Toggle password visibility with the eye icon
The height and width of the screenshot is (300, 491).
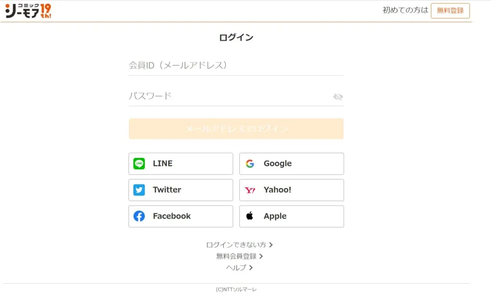338,97
